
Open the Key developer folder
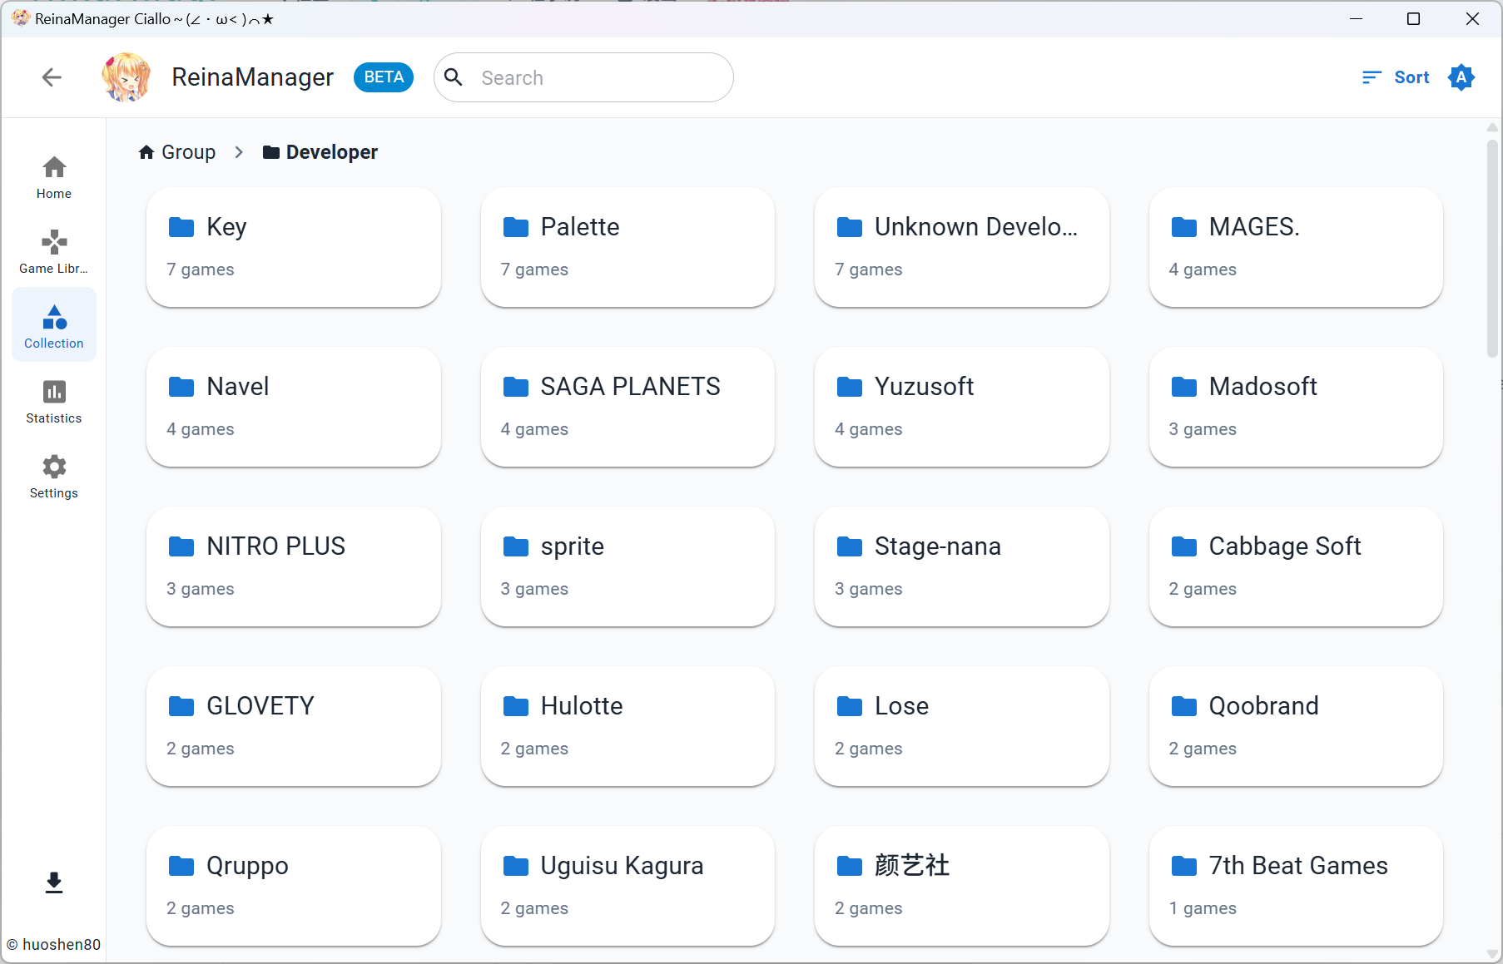click(x=294, y=247)
